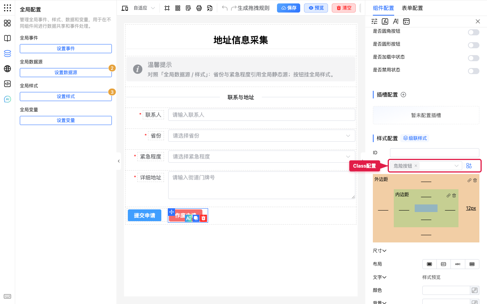Select the boxed ABC layout option
Image resolution: width=487 pixels, height=304 pixels.
pyautogui.click(x=444, y=264)
